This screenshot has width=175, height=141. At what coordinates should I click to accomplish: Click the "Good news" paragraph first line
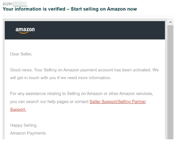coord(84,70)
